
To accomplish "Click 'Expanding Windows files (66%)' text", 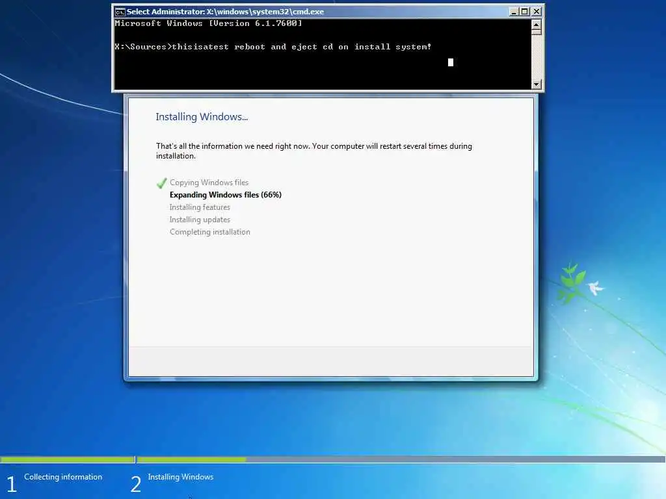I will (226, 195).
